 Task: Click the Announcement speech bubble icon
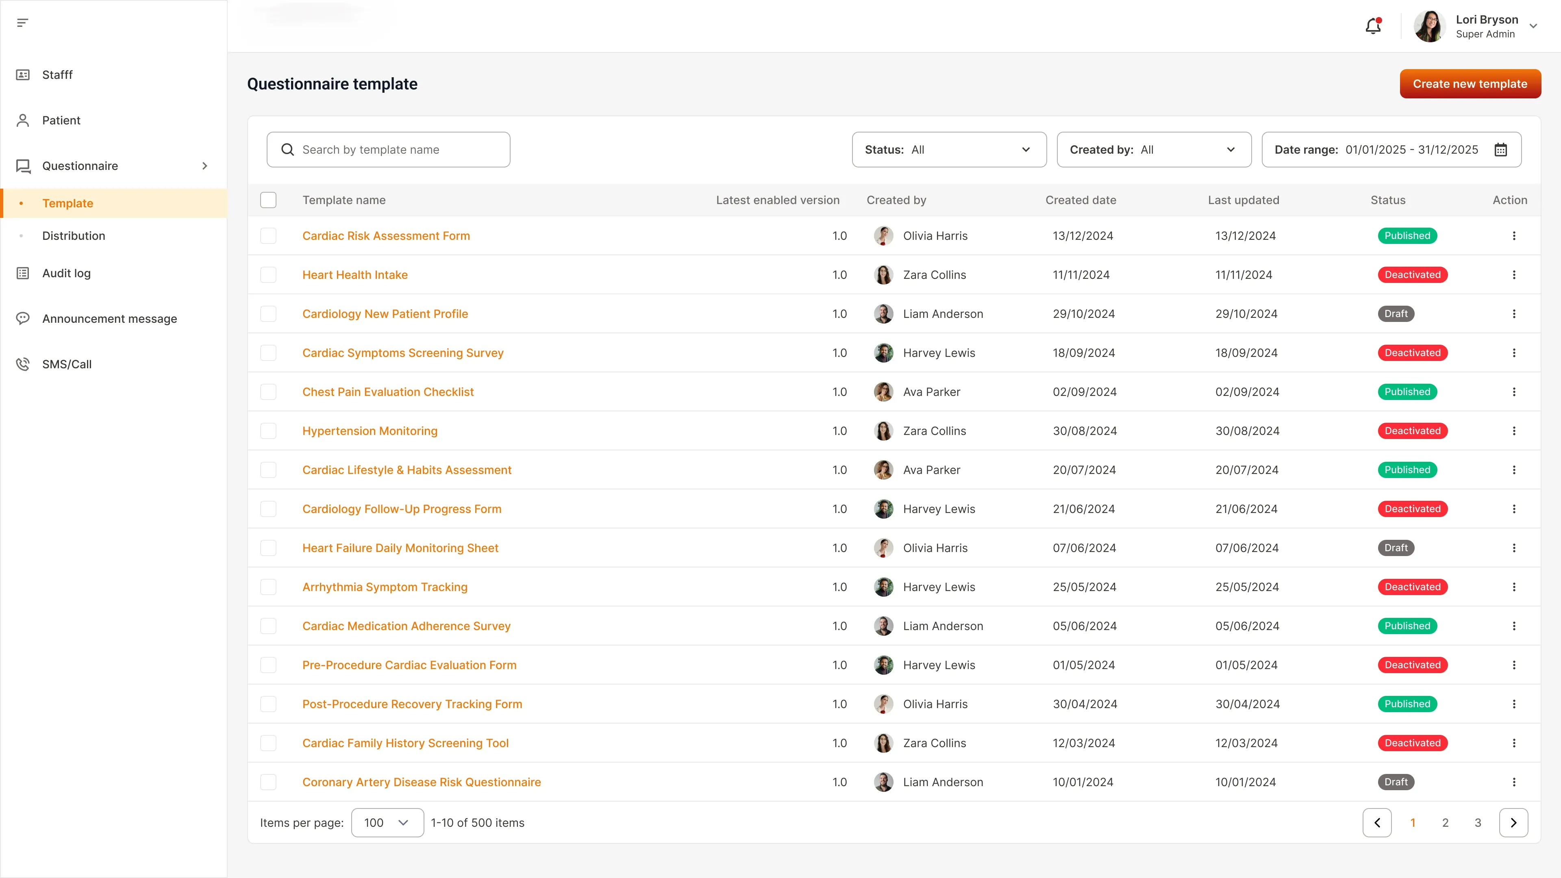click(x=23, y=319)
